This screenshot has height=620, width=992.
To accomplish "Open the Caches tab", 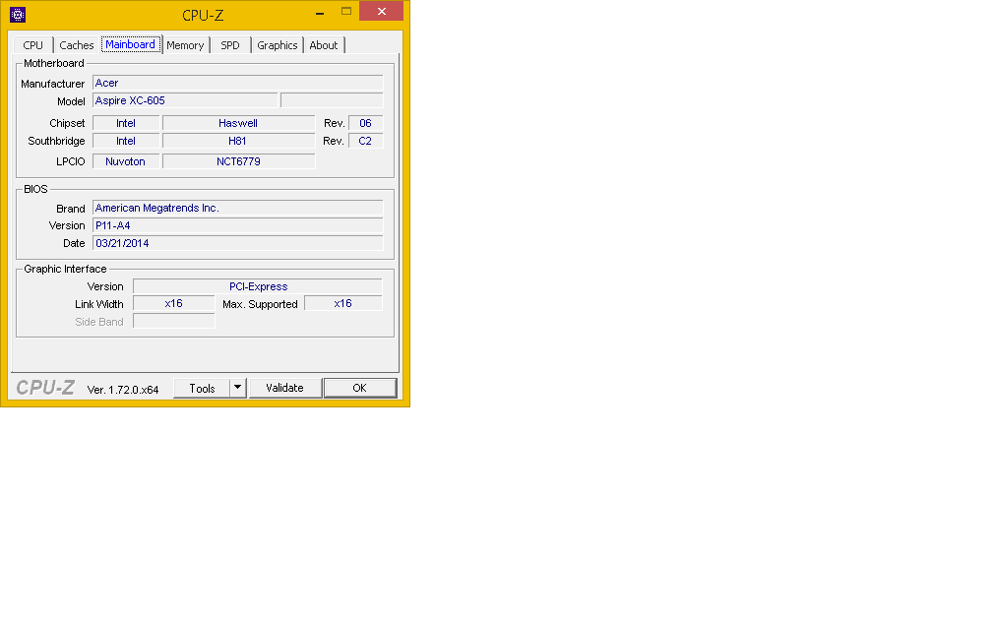I will click(x=77, y=45).
